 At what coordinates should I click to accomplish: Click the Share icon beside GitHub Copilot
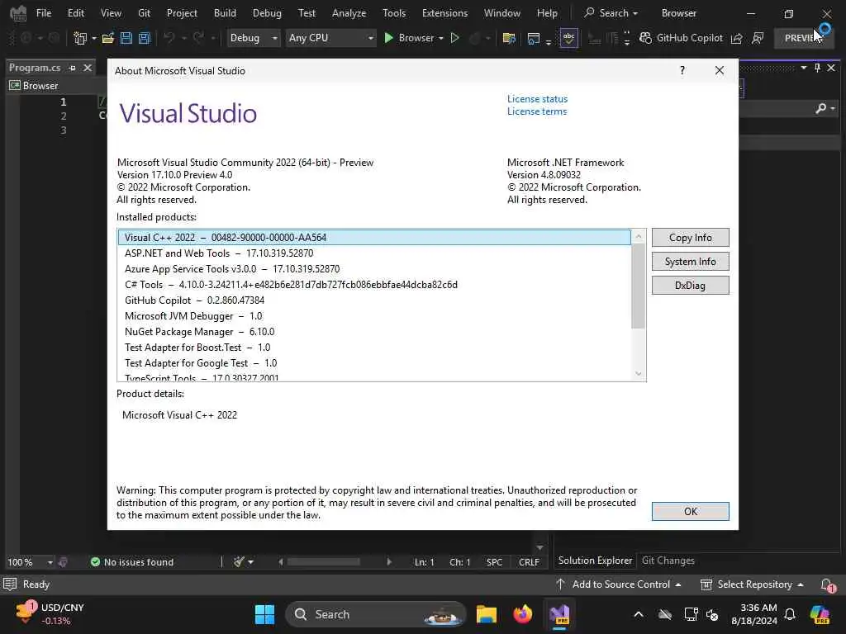[x=736, y=38]
